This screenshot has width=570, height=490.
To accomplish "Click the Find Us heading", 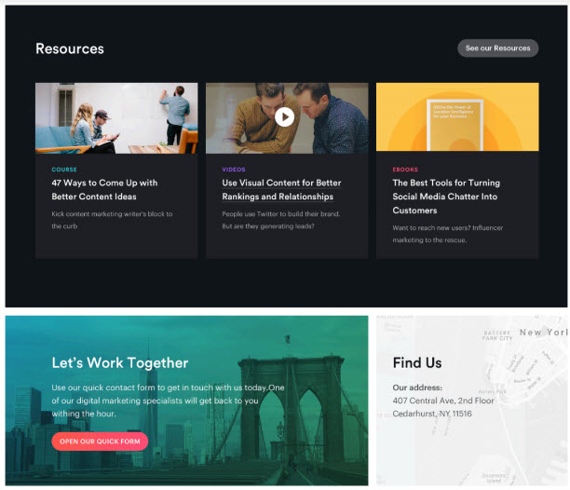I will 417,362.
